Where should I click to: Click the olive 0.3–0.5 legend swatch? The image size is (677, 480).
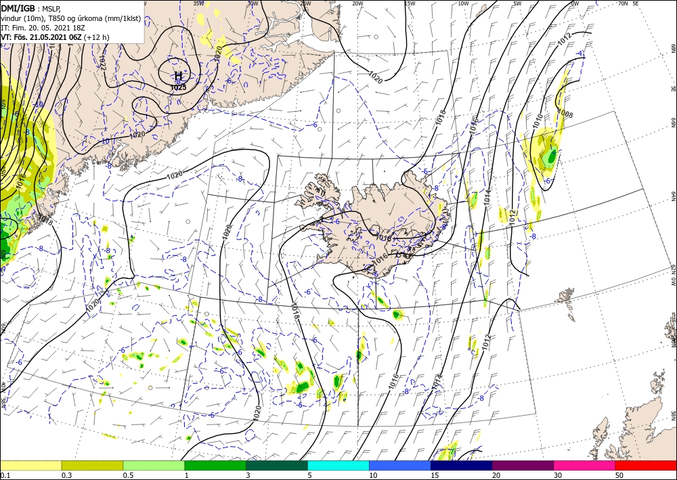pyautogui.click(x=92, y=465)
